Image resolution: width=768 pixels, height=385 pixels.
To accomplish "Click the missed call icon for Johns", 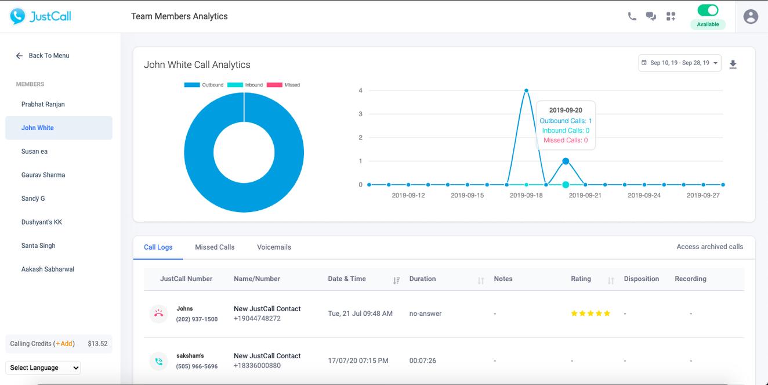I will click(158, 314).
